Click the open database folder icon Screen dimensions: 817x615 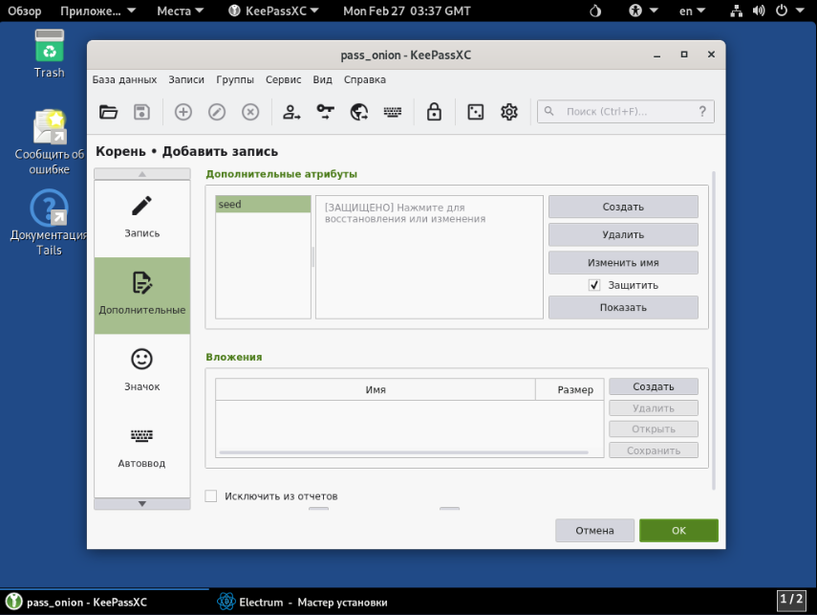click(109, 112)
